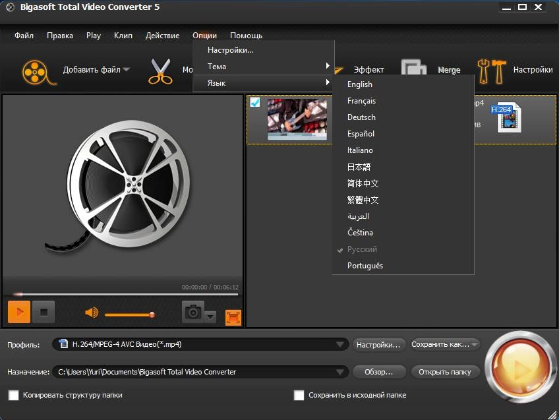This screenshot has height=420, width=559.
Task: Select the guitar video thumbnail
Action: pos(297,119)
